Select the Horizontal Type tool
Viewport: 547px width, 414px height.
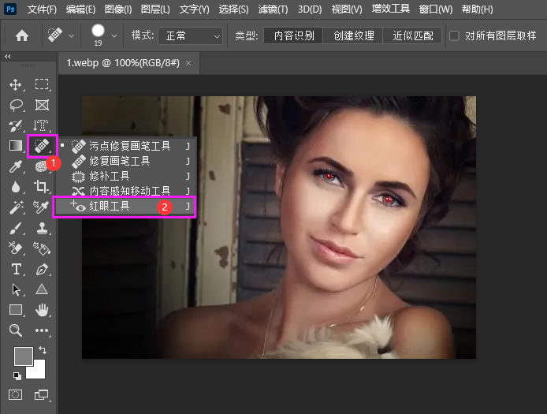coord(16,269)
